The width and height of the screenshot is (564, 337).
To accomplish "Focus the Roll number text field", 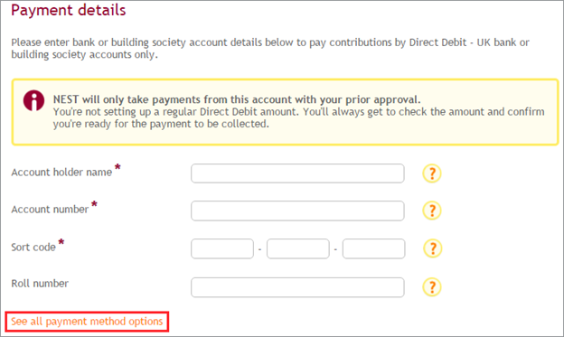I will [297, 287].
